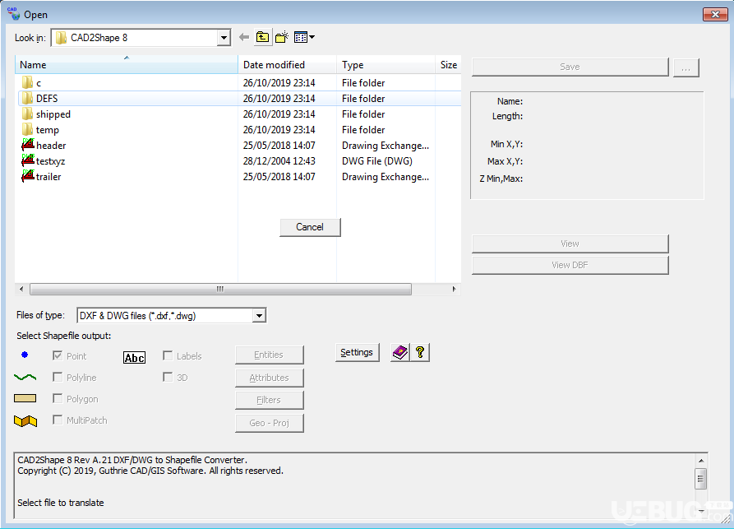Enable the Polygon checkbox
The width and height of the screenshot is (734, 529).
click(58, 398)
